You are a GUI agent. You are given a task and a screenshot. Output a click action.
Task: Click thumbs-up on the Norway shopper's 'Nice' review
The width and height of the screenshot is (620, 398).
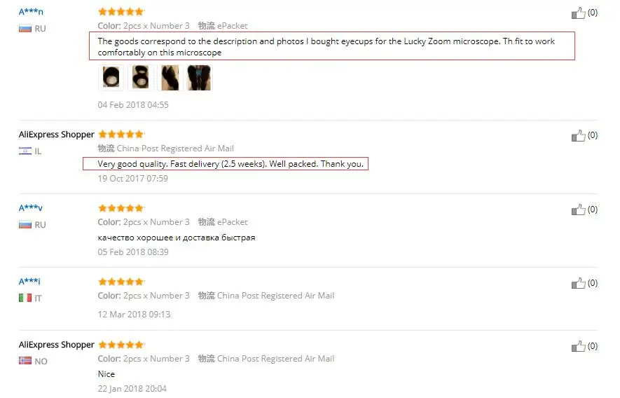pos(578,347)
